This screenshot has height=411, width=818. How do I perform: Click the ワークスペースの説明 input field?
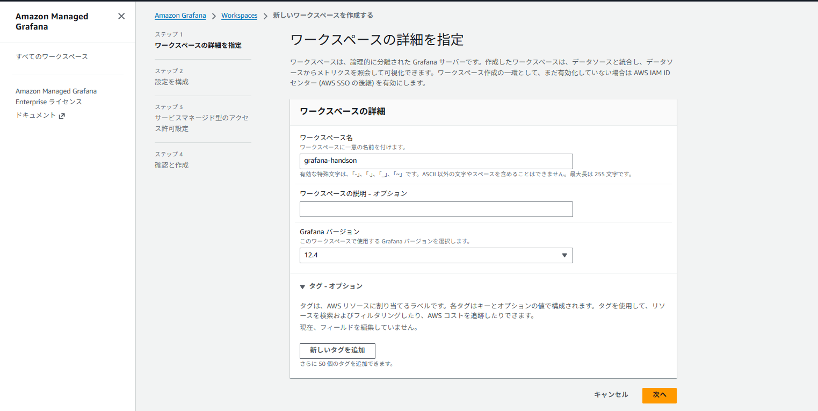point(436,209)
